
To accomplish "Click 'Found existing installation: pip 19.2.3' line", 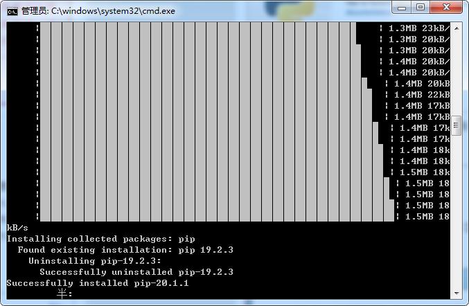I will pos(125,250).
